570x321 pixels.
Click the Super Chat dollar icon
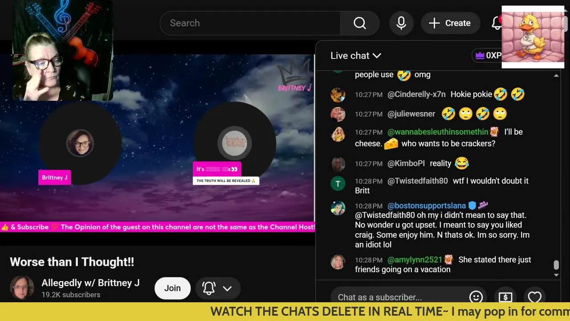[505, 297]
